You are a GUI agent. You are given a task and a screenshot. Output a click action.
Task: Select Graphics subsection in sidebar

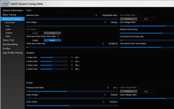(x=9, y=33)
